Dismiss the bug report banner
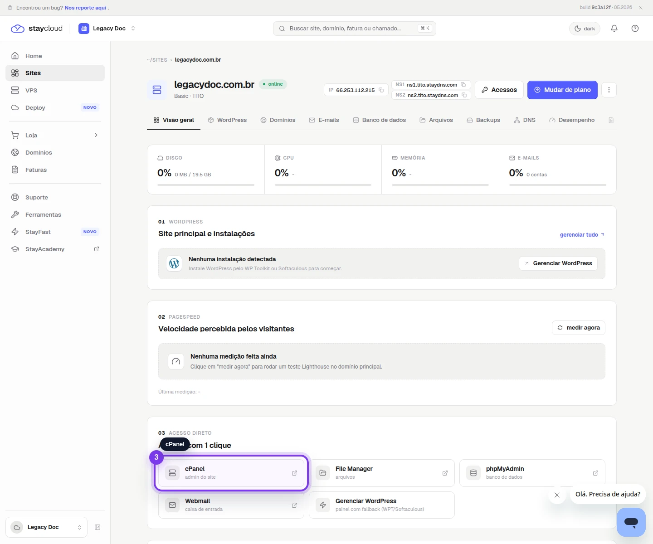 (x=641, y=8)
